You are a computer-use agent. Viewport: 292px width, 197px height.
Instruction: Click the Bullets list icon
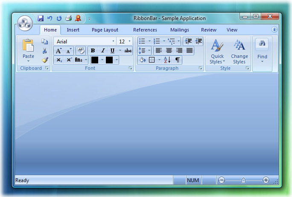[x=142, y=41]
